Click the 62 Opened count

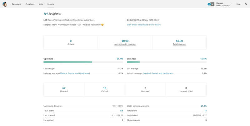coord(64,88)
